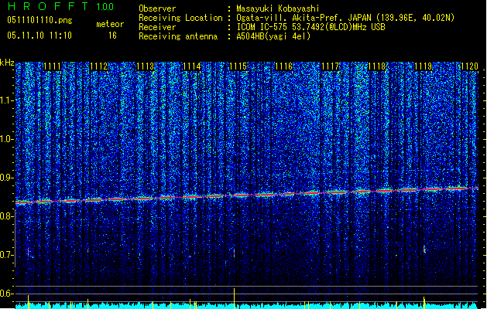Click the meteor count label

click(110, 24)
